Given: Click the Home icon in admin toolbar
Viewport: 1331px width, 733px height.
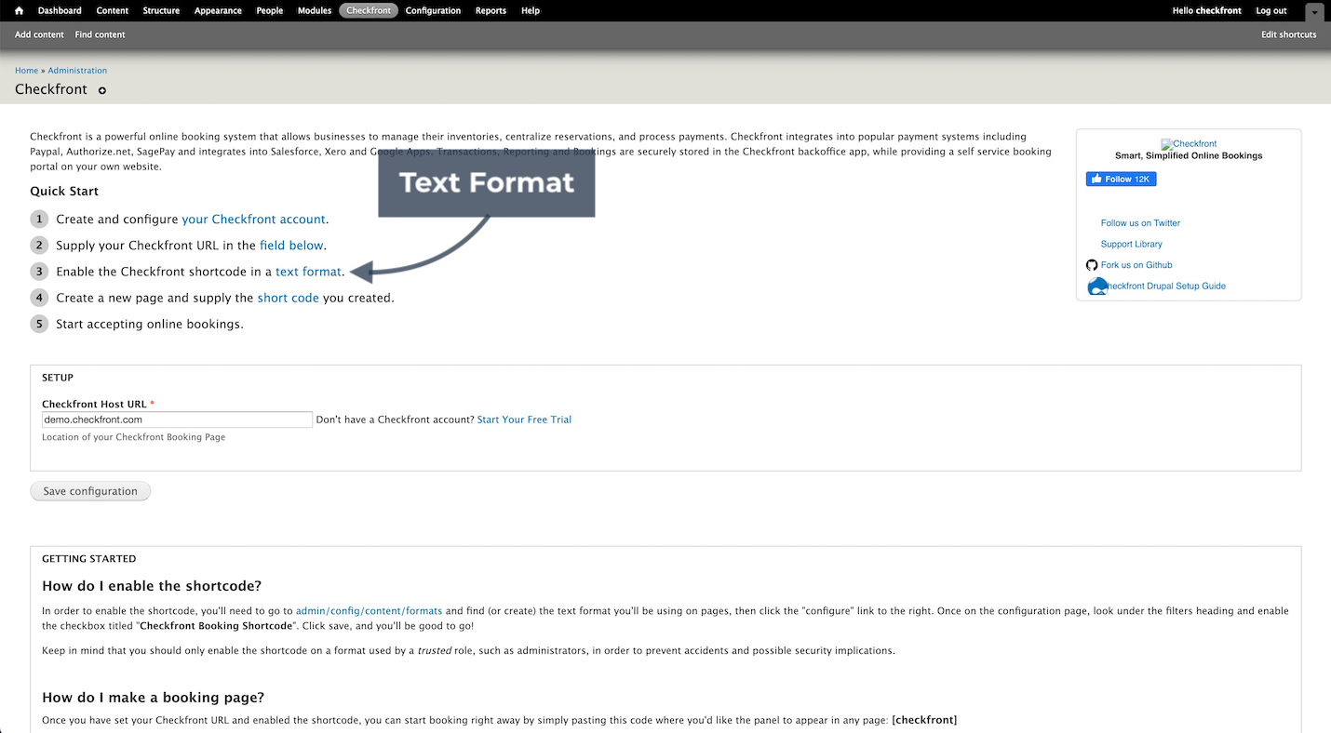Looking at the screenshot, I should point(19,11).
